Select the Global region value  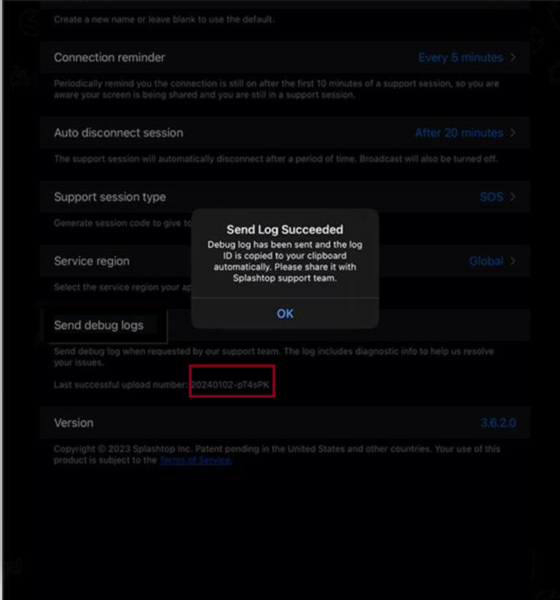coord(486,261)
